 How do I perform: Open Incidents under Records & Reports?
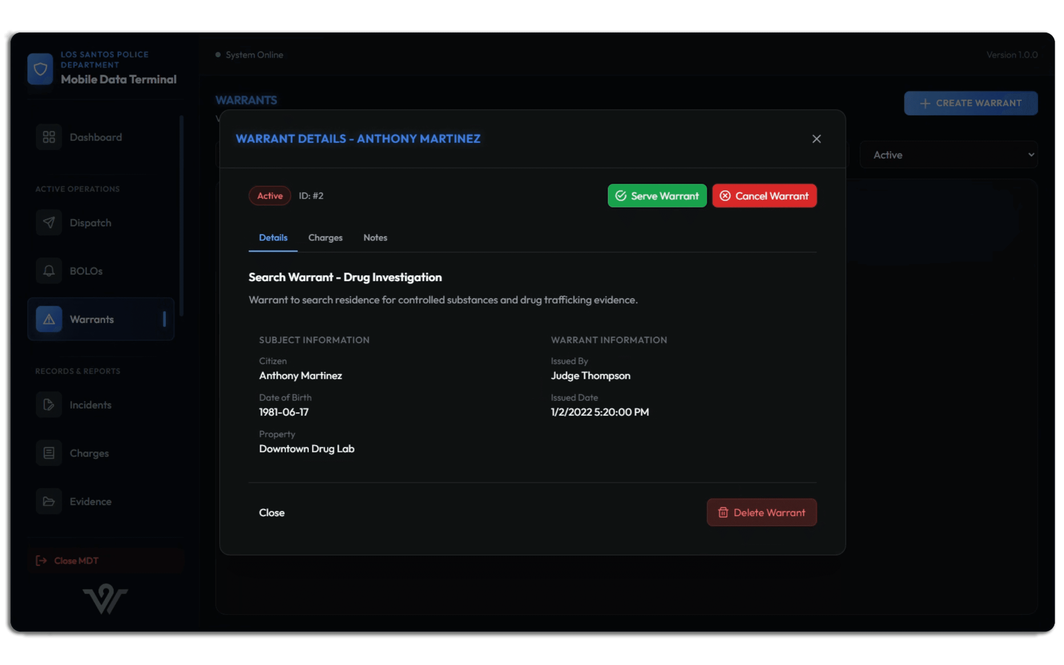[x=101, y=405]
